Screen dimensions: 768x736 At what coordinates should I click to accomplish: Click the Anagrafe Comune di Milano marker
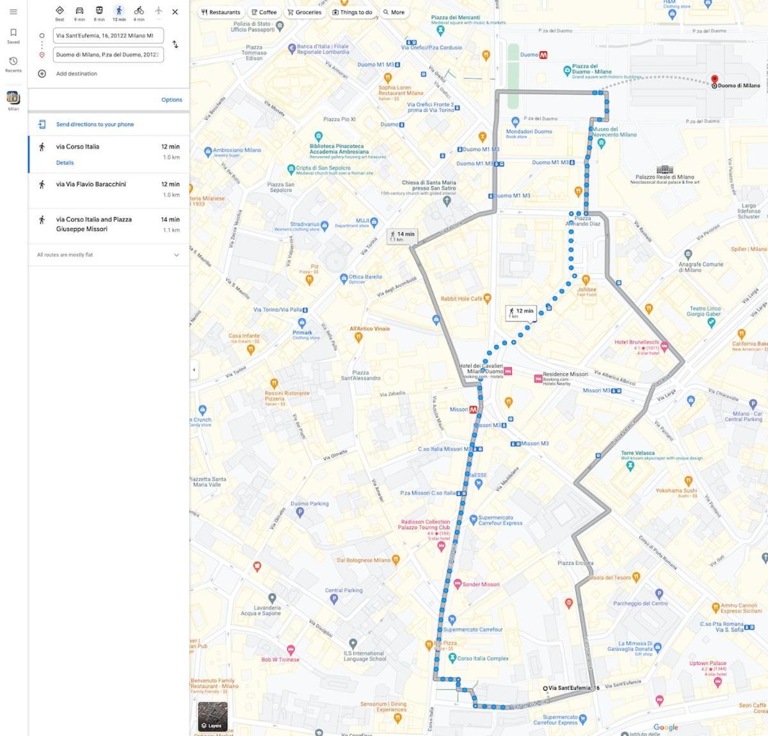[688, 254]
